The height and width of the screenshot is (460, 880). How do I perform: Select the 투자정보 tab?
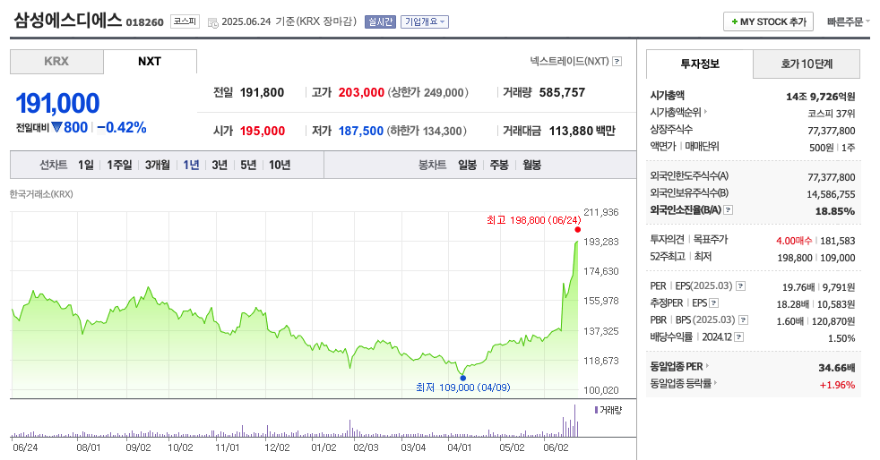tap(699, 64)
